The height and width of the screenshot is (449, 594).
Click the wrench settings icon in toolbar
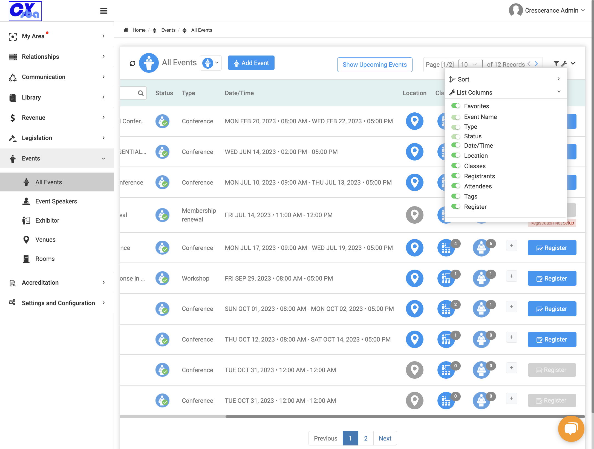[564, 63]
